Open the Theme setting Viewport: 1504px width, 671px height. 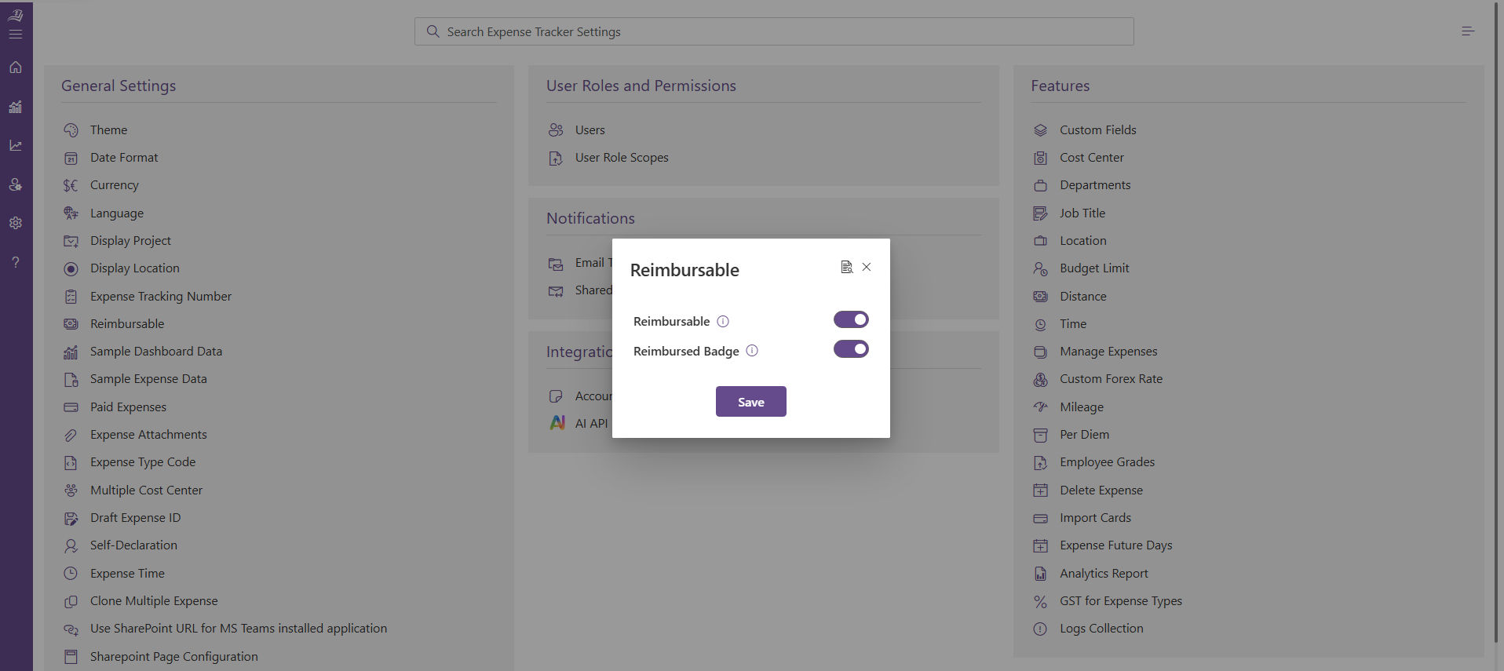108,130
